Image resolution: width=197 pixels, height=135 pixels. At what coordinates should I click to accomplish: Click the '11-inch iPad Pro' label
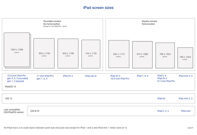[45, 76]
